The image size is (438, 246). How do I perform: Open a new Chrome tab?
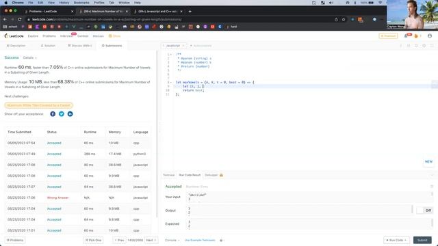(x=190, y=12)
